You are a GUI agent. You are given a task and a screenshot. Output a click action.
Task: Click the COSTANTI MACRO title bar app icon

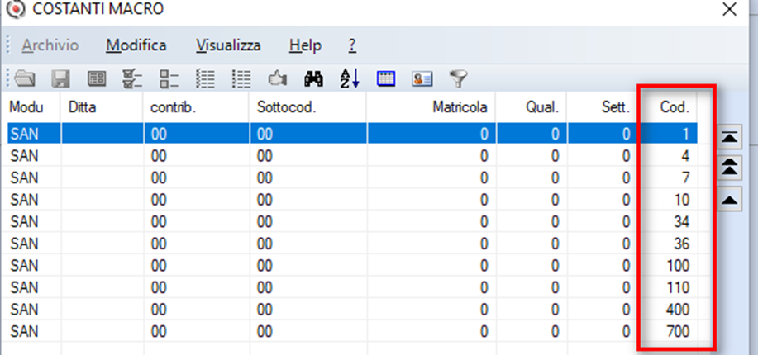click(x=16, y=8)
